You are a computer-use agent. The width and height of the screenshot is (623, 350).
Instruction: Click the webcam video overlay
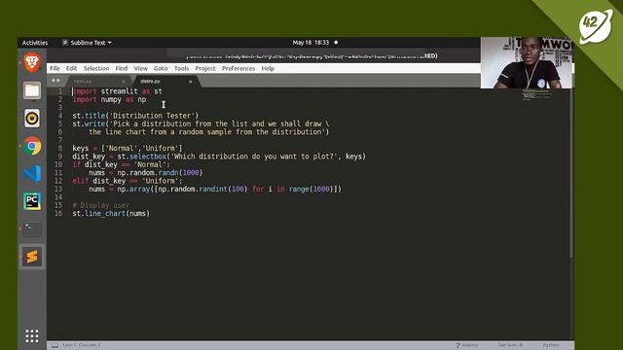[x=527, y=62]
